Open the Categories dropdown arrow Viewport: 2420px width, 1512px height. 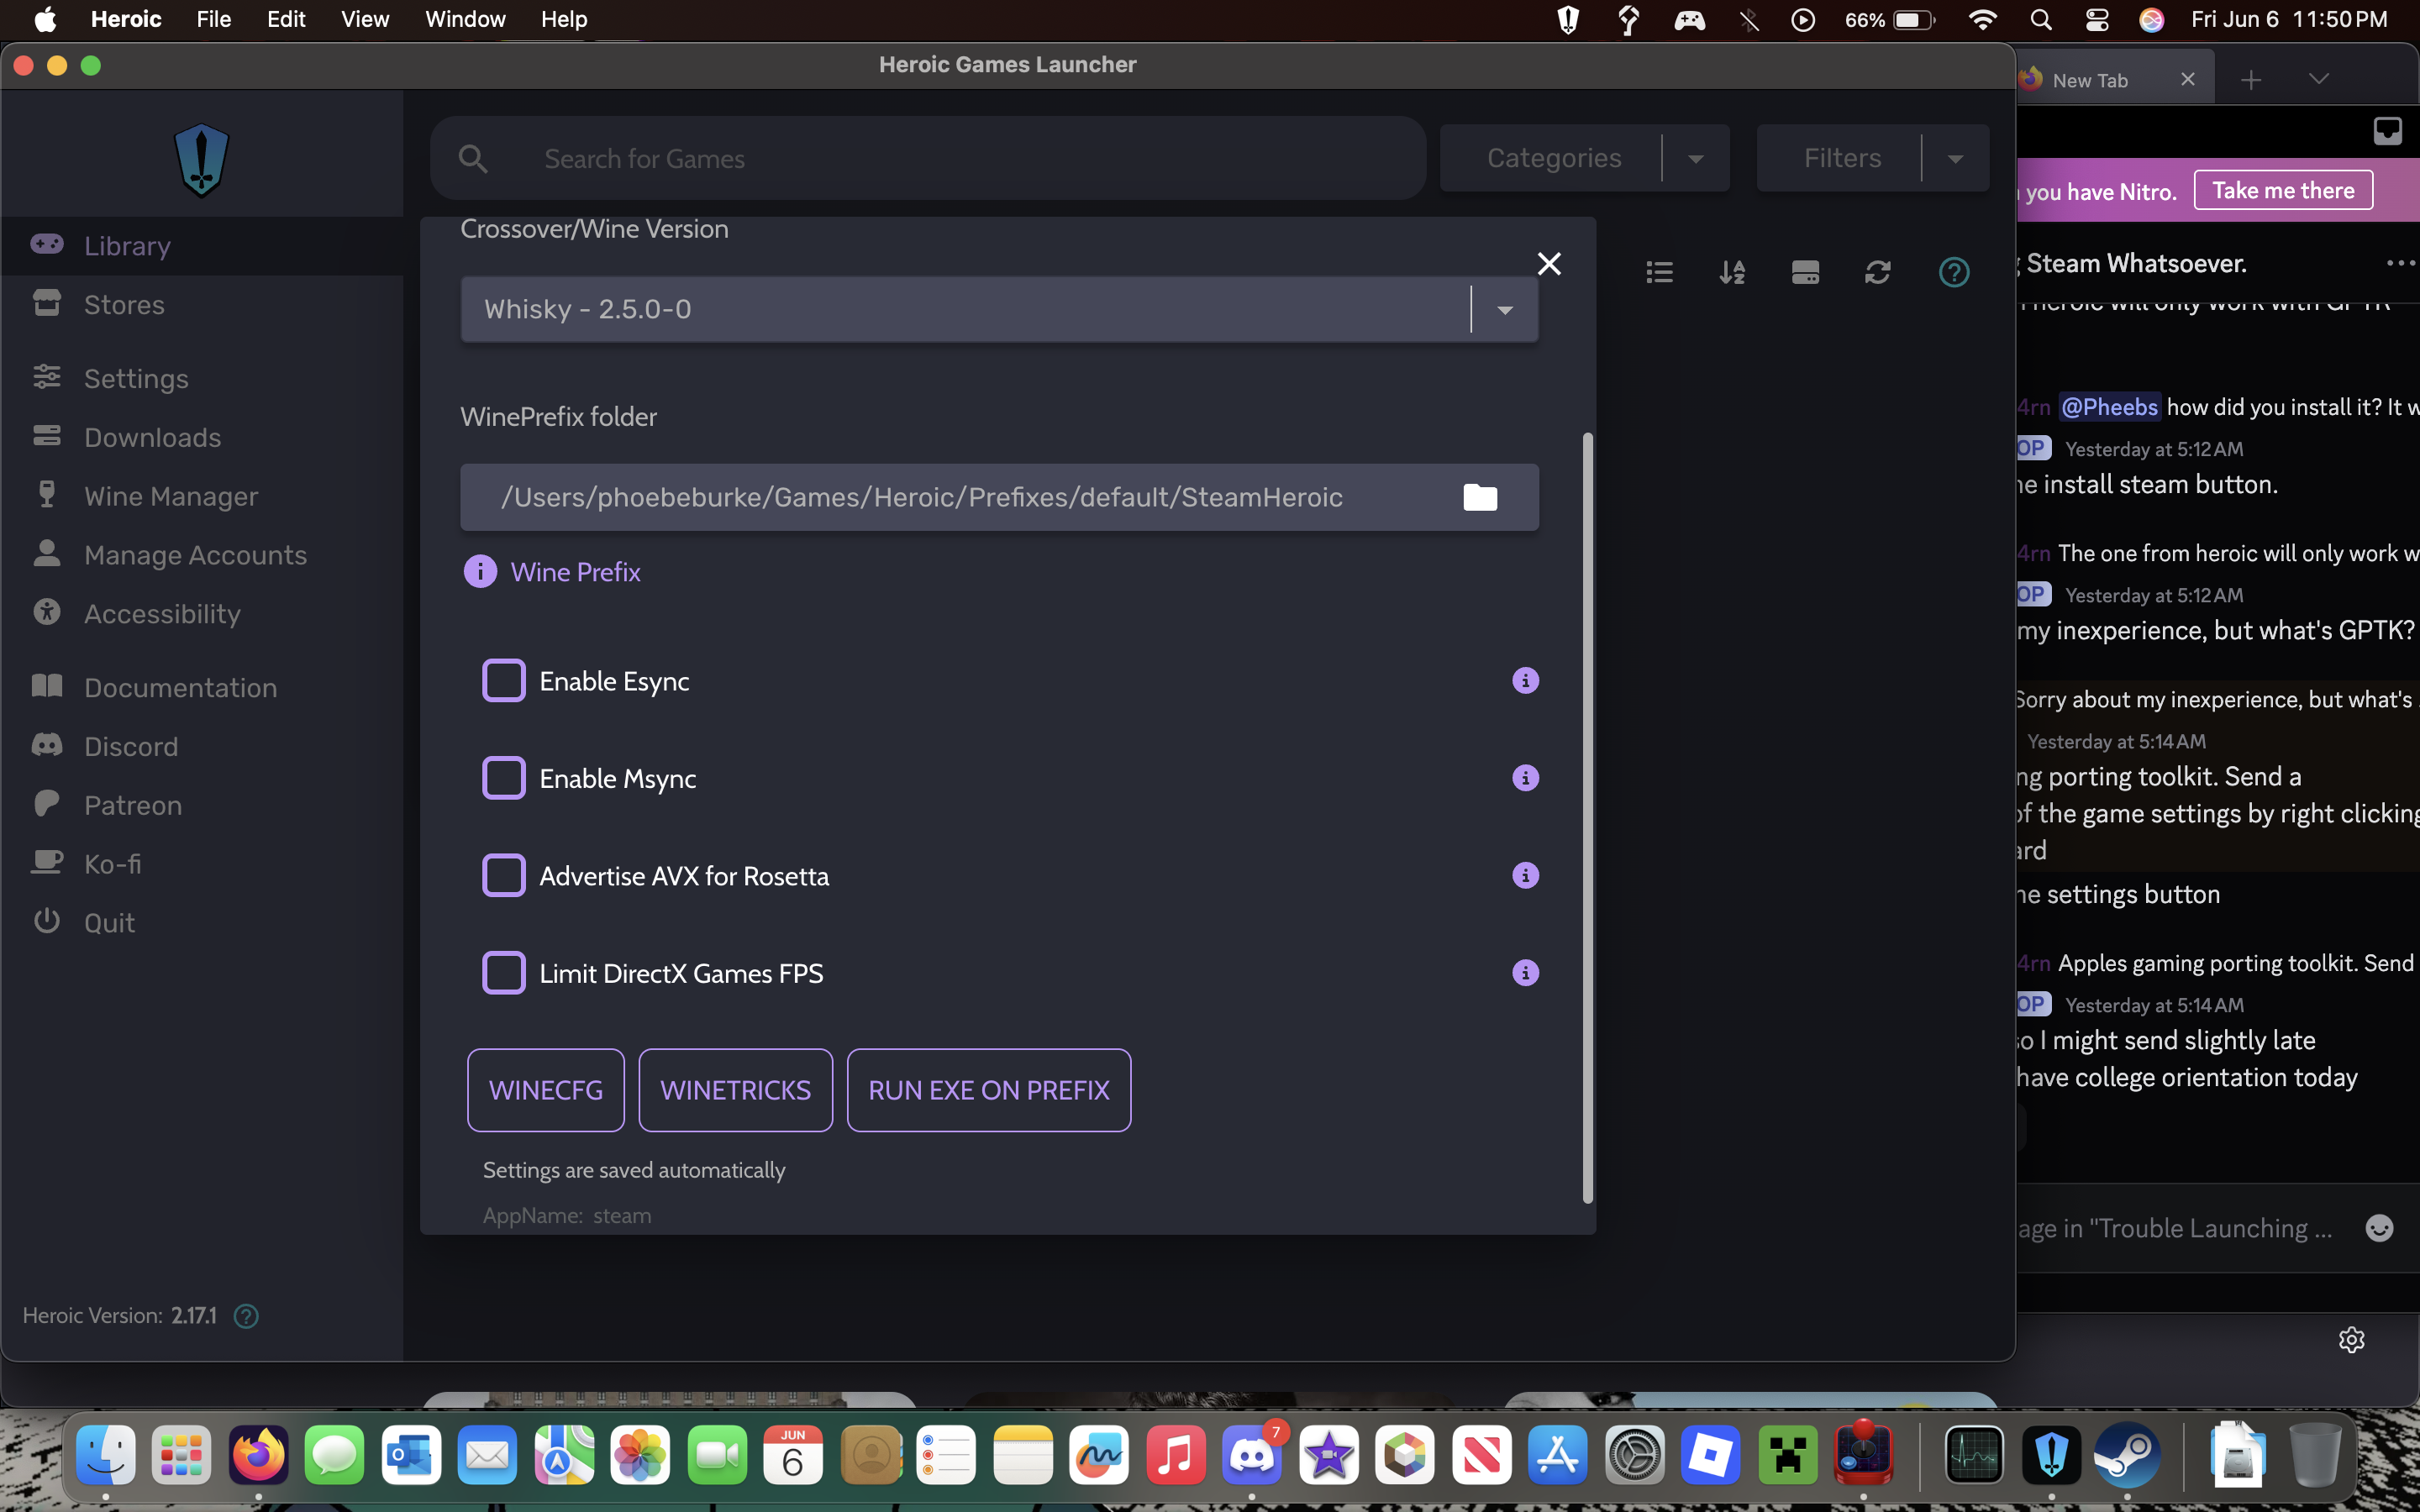coord(1695,158)
